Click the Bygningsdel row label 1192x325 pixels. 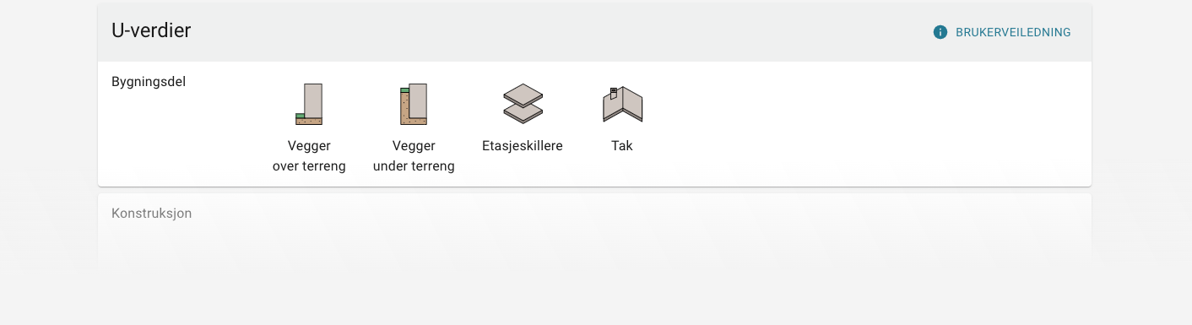(149, 83)
